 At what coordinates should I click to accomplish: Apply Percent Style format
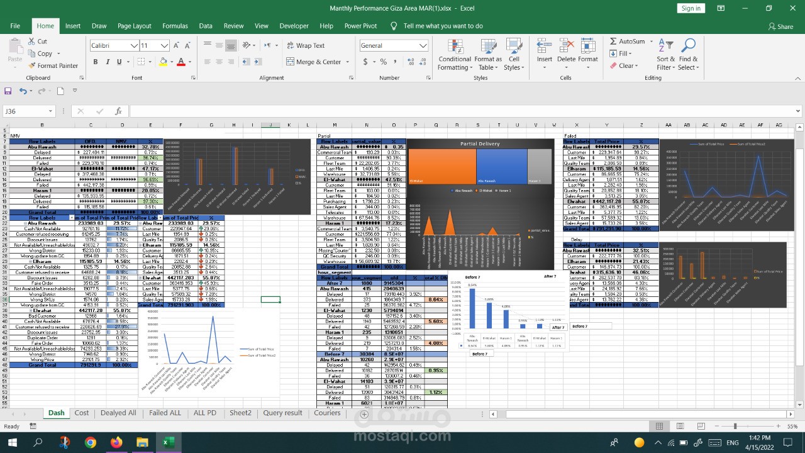383,62
